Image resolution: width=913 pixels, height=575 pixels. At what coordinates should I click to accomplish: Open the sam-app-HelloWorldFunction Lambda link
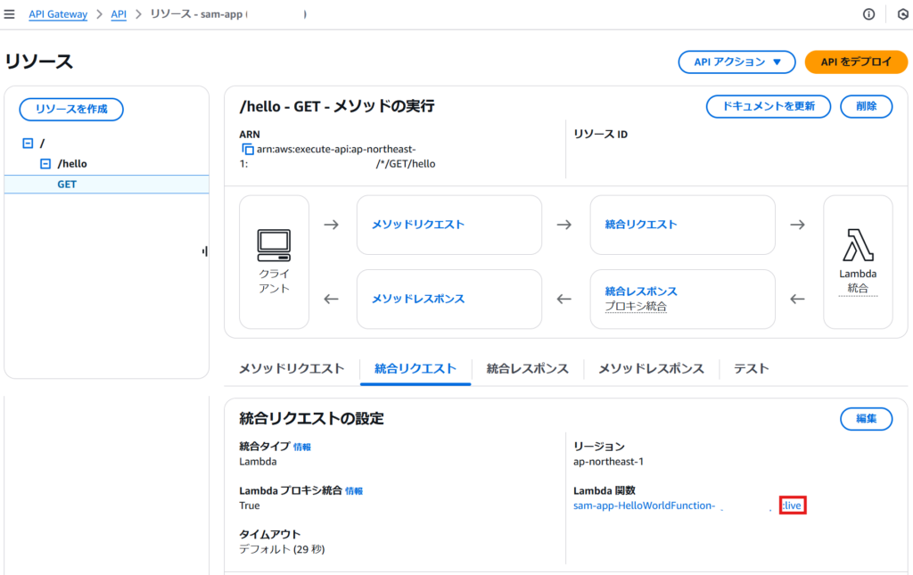[688, 505]
